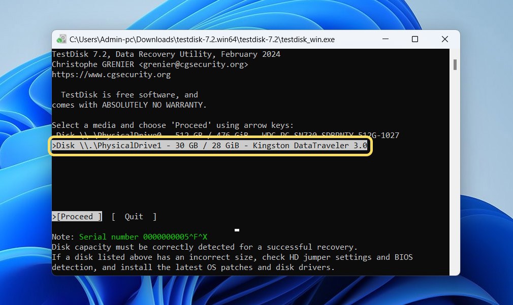
Task: Select the PhysicalDrive1 Kingston DataTraveler disk row
Action: point(210,146)
